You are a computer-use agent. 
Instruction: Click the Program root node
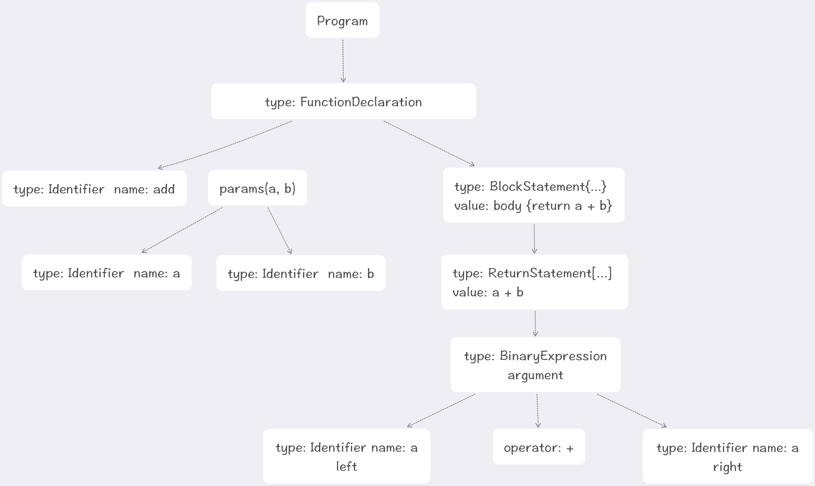coord(342,20)
